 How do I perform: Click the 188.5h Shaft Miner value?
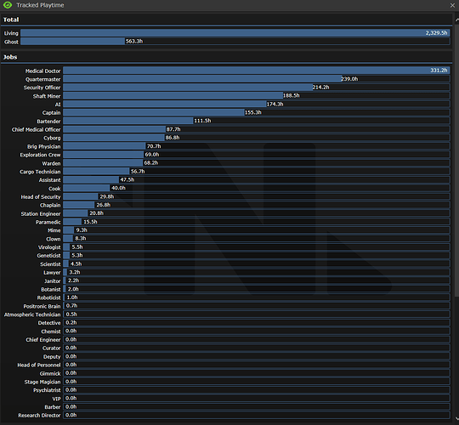point(292,95)
